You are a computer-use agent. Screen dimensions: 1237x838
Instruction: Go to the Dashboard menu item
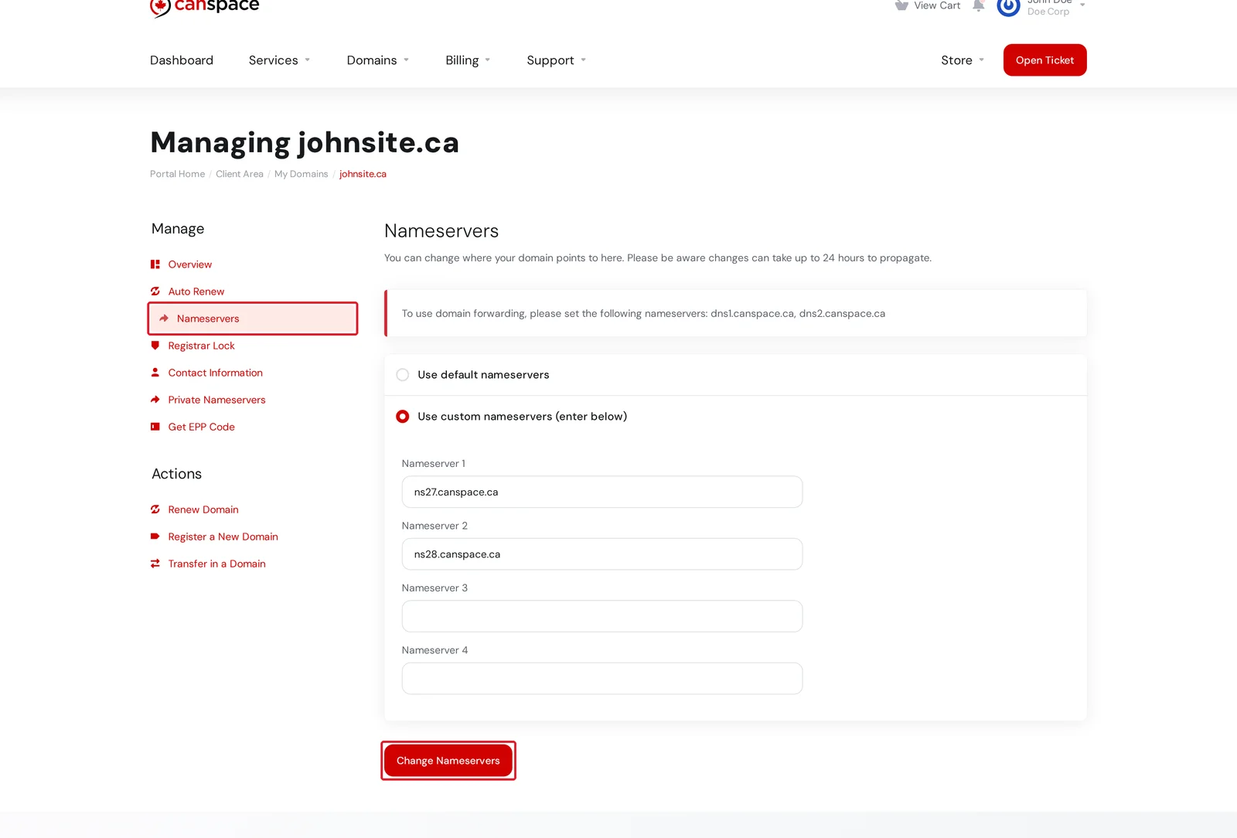(182, 60)
